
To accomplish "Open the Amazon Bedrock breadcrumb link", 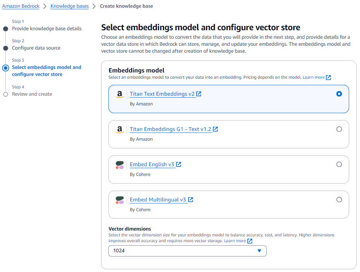I will 21,6.
